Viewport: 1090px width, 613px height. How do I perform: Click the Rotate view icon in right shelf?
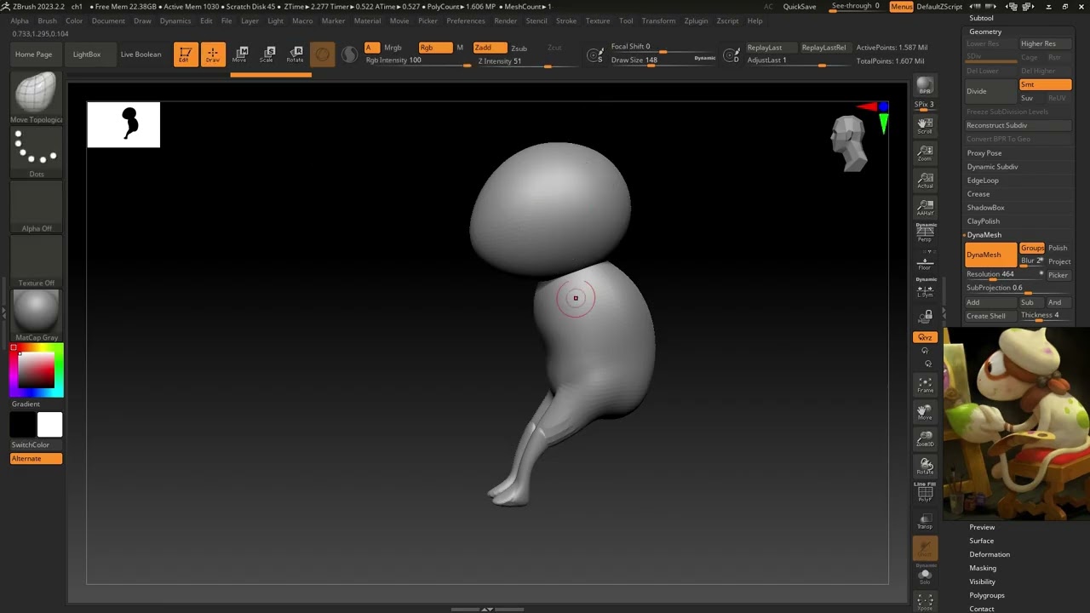(925, 467)
